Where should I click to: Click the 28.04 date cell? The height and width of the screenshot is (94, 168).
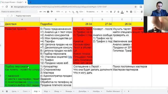tap(83, 24)
